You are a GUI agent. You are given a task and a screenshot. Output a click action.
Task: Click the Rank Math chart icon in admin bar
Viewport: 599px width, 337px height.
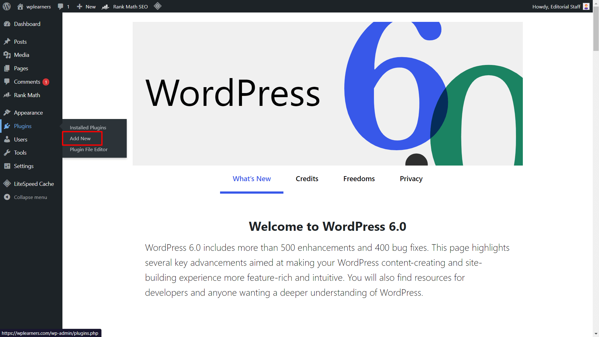pos(106,7)
